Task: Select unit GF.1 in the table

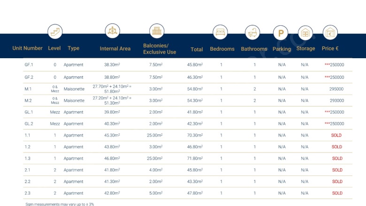Action: (29, 65)
